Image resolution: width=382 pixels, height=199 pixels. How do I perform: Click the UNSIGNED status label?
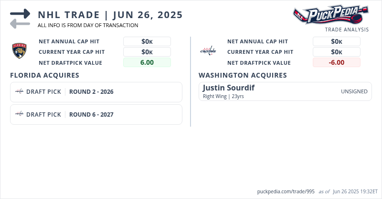pos(354,91)
